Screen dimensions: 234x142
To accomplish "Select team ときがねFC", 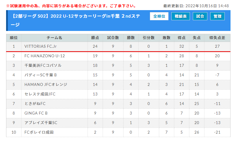I will (35, 104).
